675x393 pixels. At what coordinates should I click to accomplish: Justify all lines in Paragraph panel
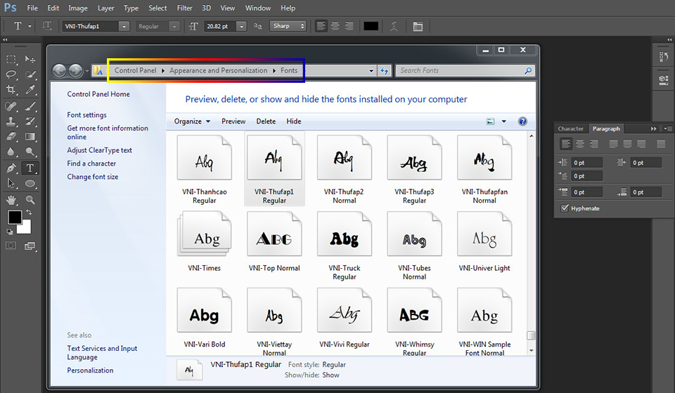(661, 143)
